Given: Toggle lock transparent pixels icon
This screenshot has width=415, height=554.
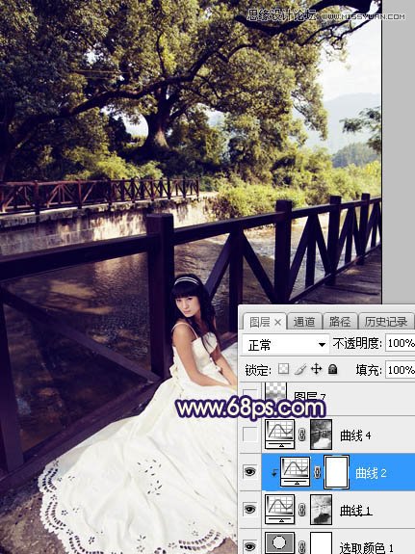Looking at the screenshot, I should coord(283,370).
